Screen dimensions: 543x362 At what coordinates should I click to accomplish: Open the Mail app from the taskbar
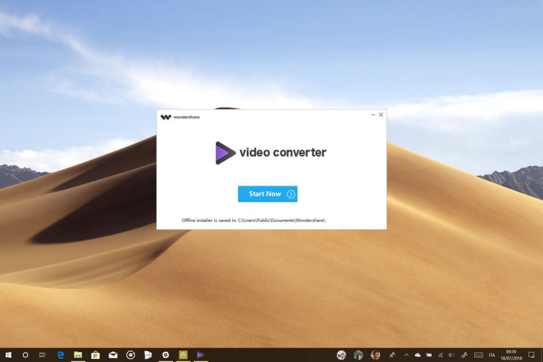pyautogui.click(x=113, y=354)
